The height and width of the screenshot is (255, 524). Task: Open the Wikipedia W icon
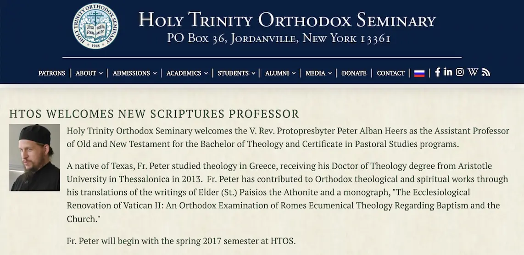tap(473, 72)
